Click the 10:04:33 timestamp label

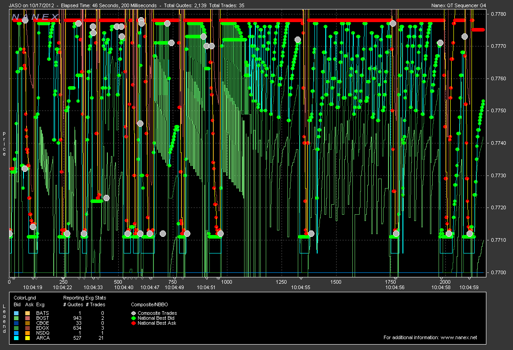click(x=93, y=287)
